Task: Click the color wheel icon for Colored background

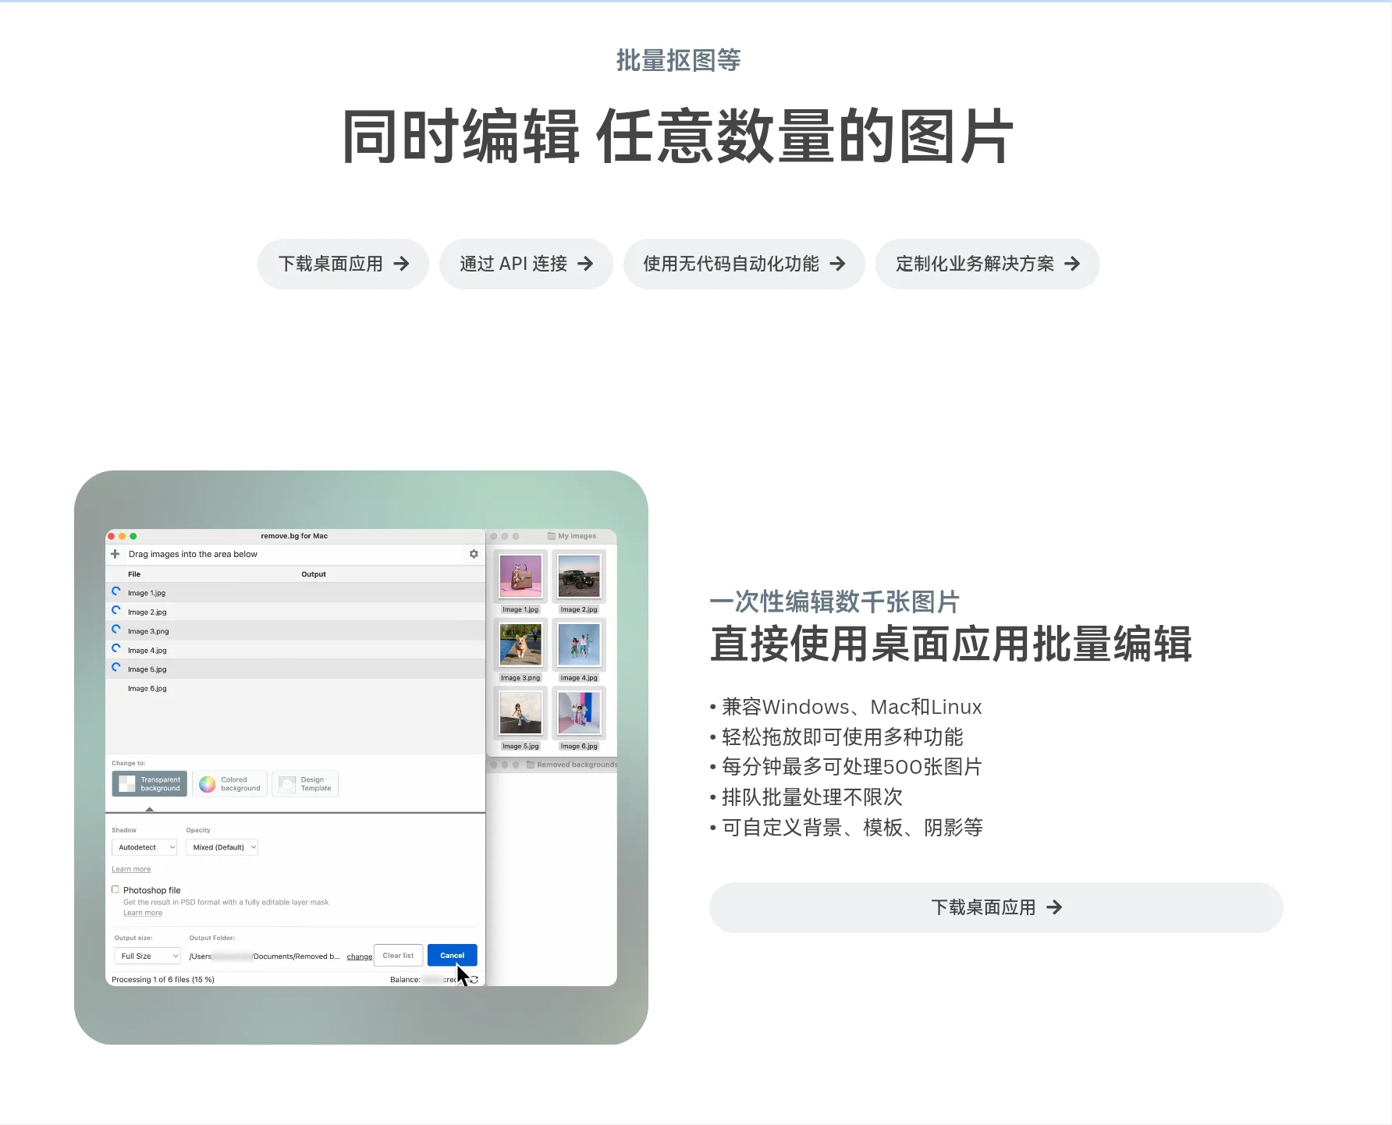Action: click(207, 784)
